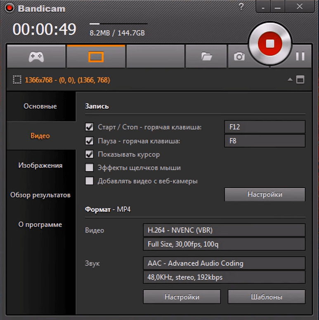This screenshot has width=319, height=320.
Task: Minimize to tray with small dash button
Action: pyautogui.click(x=263, y=7)
